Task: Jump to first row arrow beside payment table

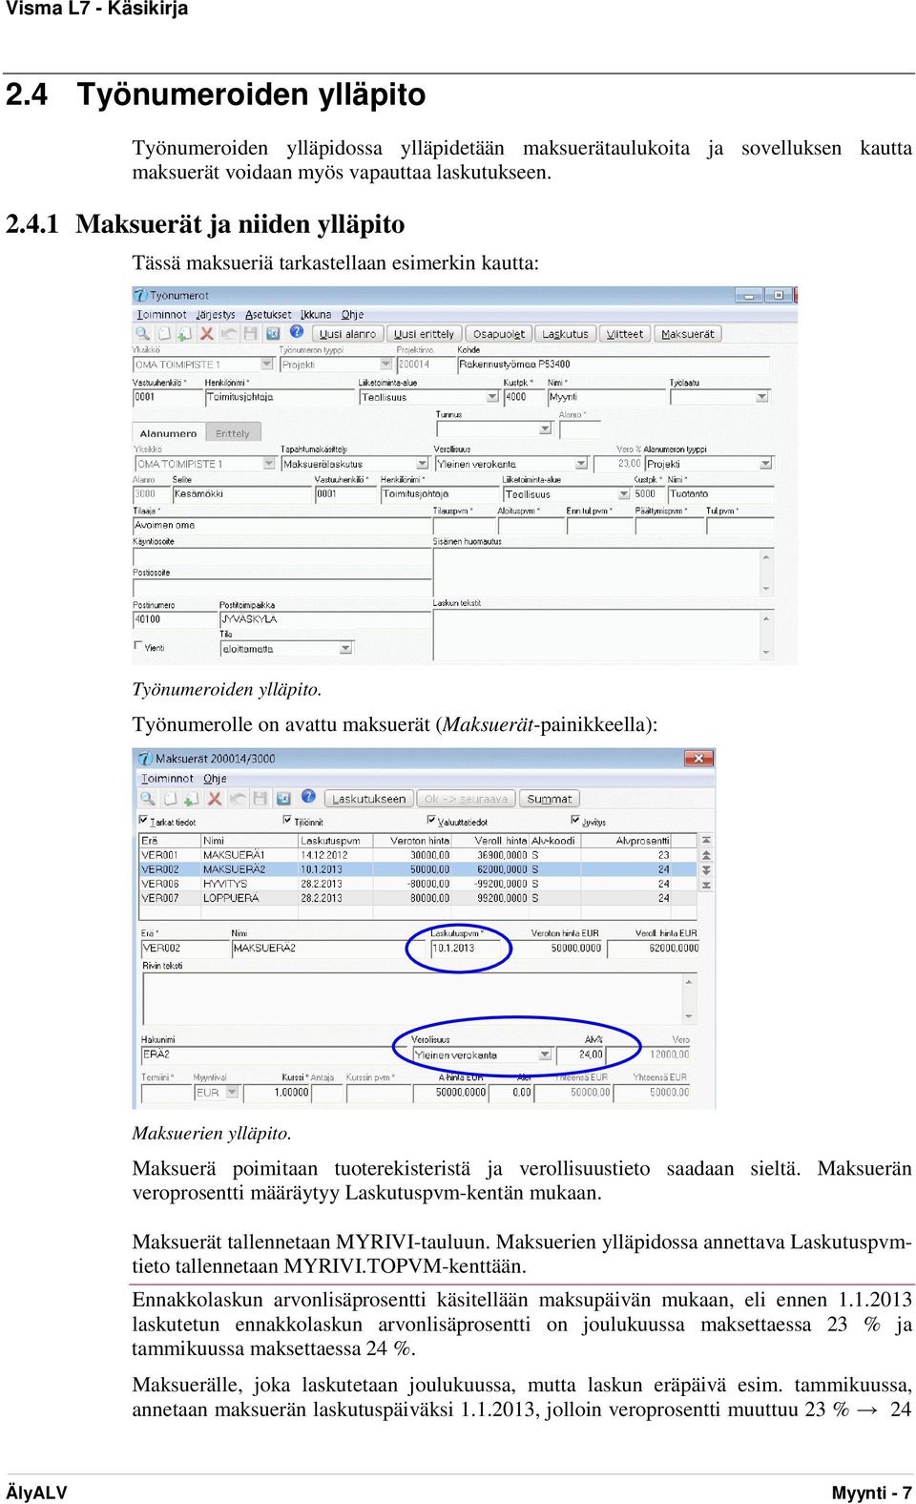Action: click(707, 841)
